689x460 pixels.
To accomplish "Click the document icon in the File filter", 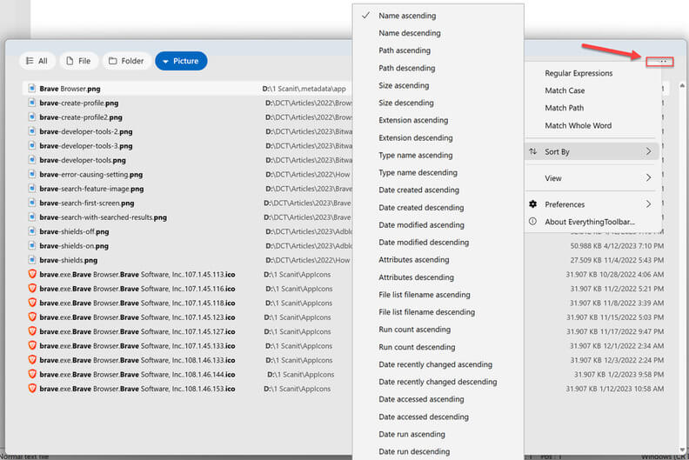I will point(70,61).
